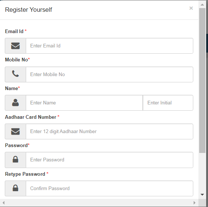Click the vertical scrollbar down arrow
Screen dimensions: 208x207
click(202, 194)
